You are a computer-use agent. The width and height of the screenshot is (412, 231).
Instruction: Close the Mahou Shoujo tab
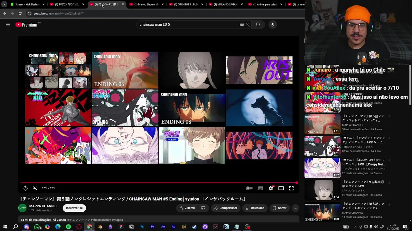pos(163,4)
